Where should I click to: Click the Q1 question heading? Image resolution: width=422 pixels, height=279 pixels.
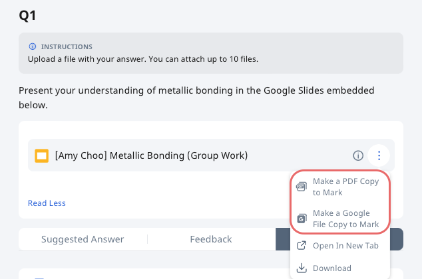click(27, 15)
